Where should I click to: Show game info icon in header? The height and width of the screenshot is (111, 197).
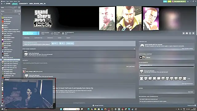point(190,33)
